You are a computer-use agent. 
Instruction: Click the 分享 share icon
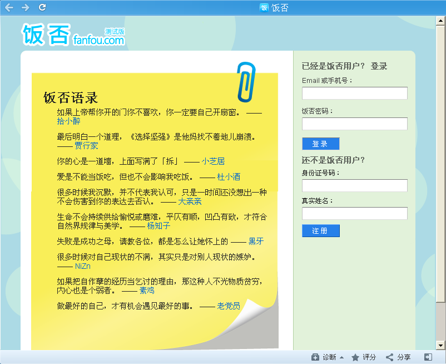[389, 357]
